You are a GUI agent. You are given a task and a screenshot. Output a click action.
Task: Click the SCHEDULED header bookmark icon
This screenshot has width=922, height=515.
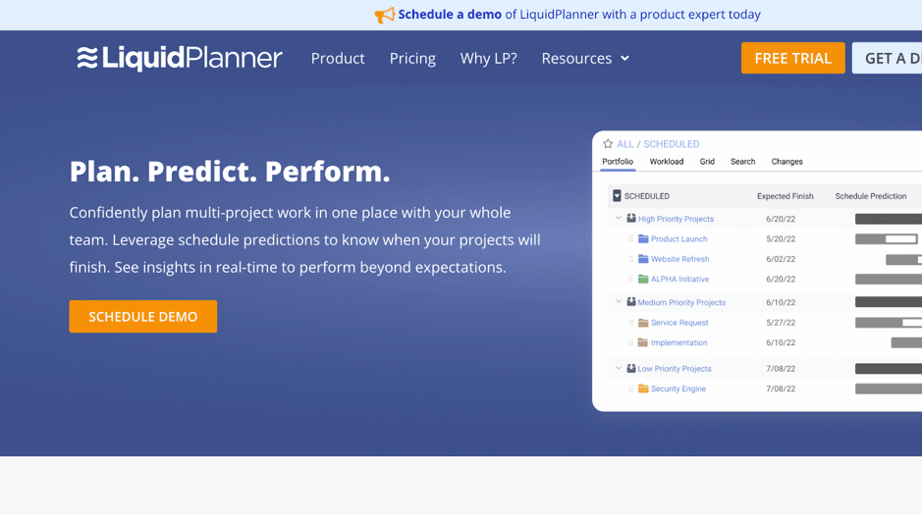pyautogui.click(x=617, y=195)
